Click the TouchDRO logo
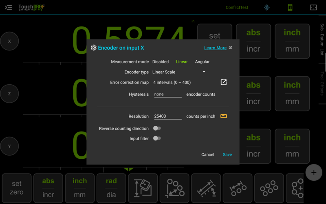 point(31,7)
